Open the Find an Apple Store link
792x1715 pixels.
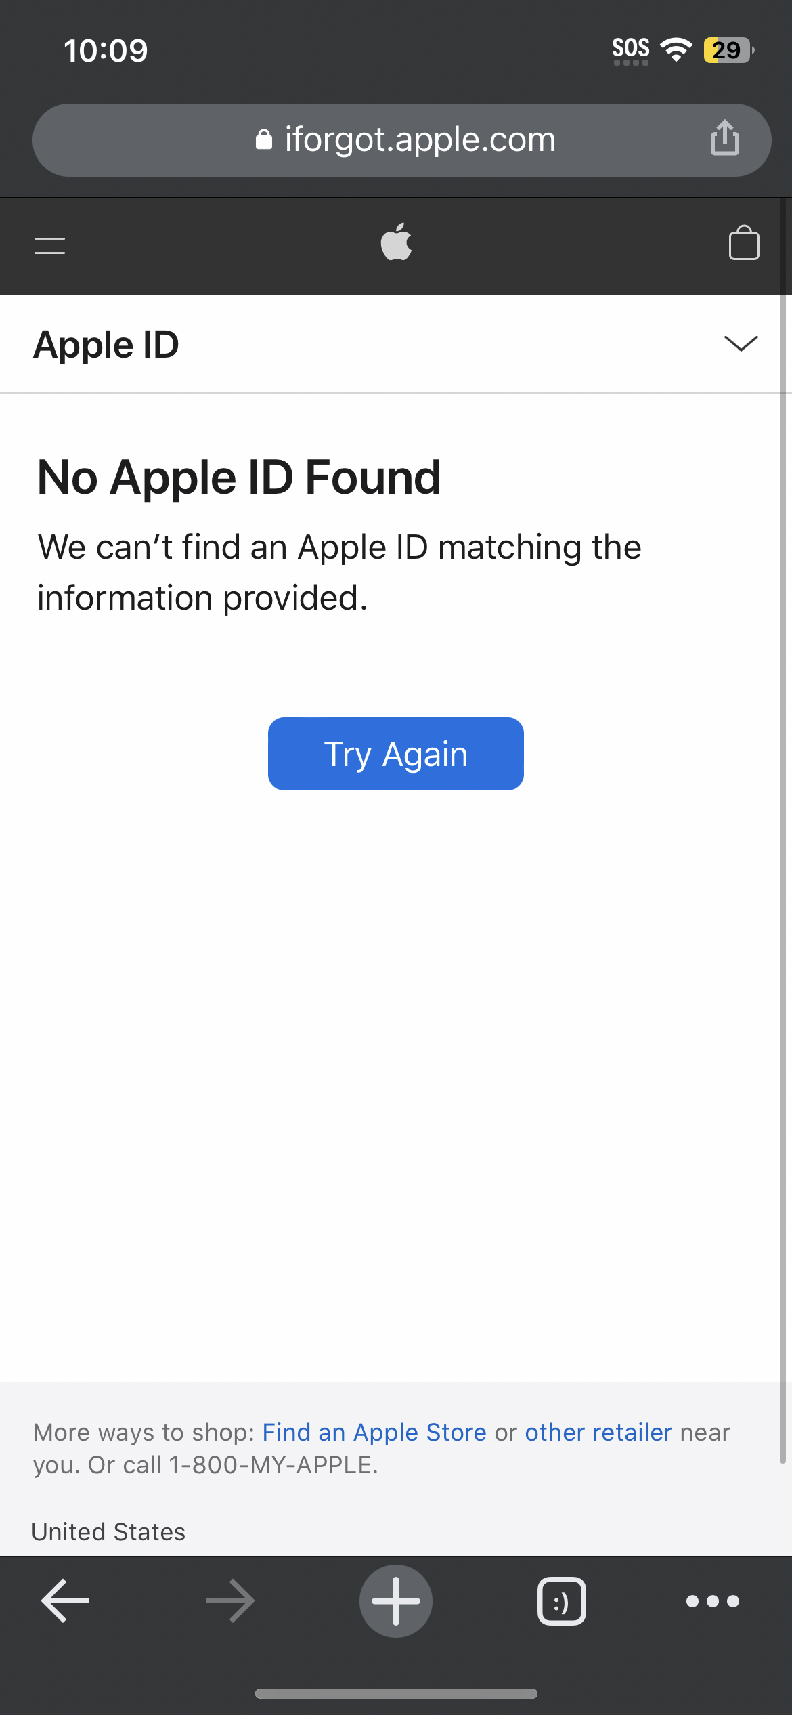(x=374, y=1433)
